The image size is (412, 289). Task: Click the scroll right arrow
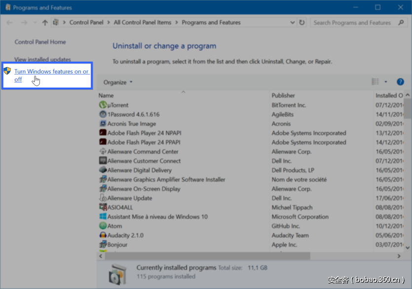[399, 256]
